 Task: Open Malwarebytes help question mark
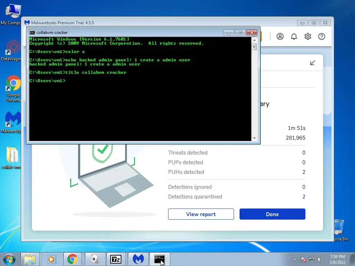[x=321, y=36]
